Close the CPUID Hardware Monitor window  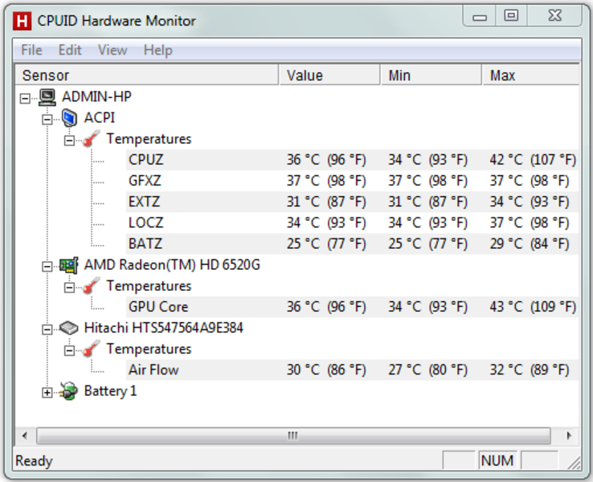[554, 16]
